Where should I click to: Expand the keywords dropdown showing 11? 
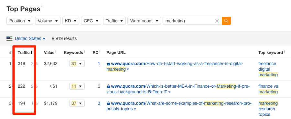[x=77, y=86]
